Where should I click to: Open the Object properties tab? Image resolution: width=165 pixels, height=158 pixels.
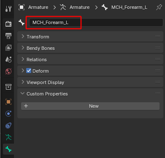[8, 102]
